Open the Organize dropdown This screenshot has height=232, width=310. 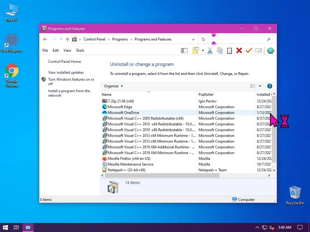[x=114, y=86]
